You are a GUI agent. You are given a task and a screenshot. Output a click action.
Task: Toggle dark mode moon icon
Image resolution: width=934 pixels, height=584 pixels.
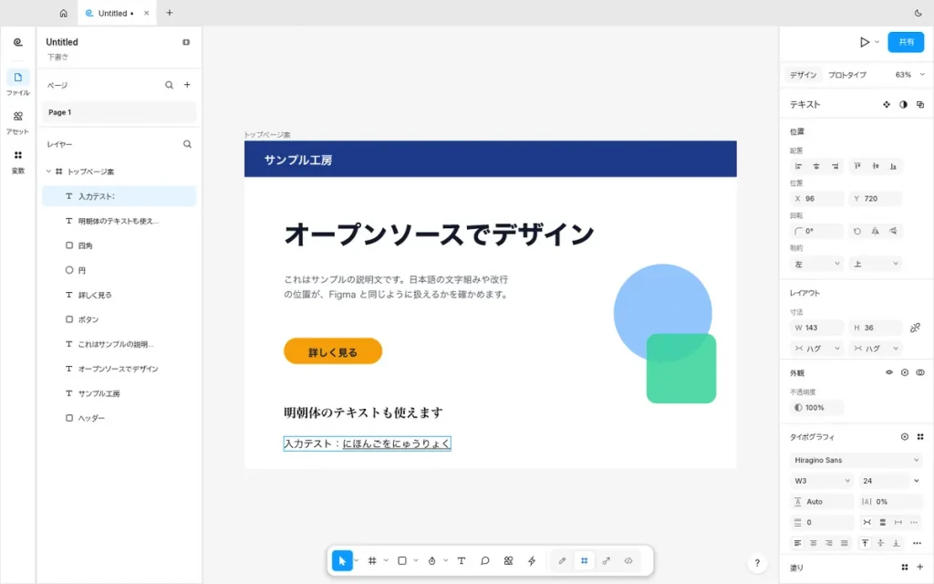[x=918, y=13]
